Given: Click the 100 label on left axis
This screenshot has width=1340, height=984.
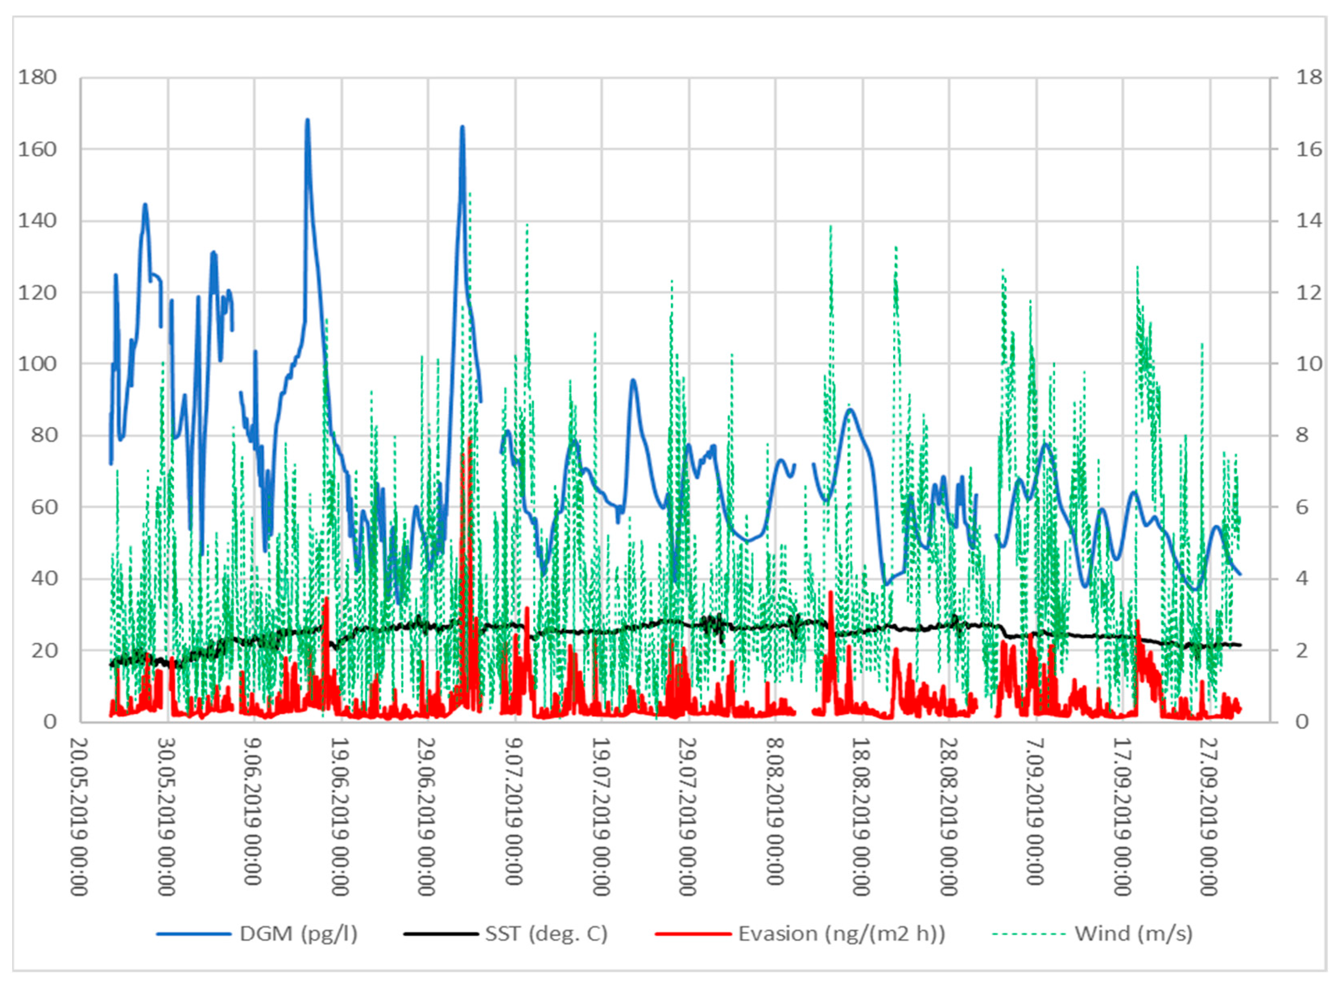Looking at the screenshot, I should click(37, 364).
